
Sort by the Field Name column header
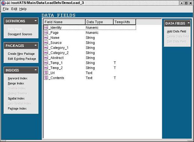[x=64, y=22]
